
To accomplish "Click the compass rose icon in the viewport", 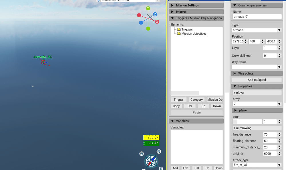I will pyautogui.click(x=151, y=161).
